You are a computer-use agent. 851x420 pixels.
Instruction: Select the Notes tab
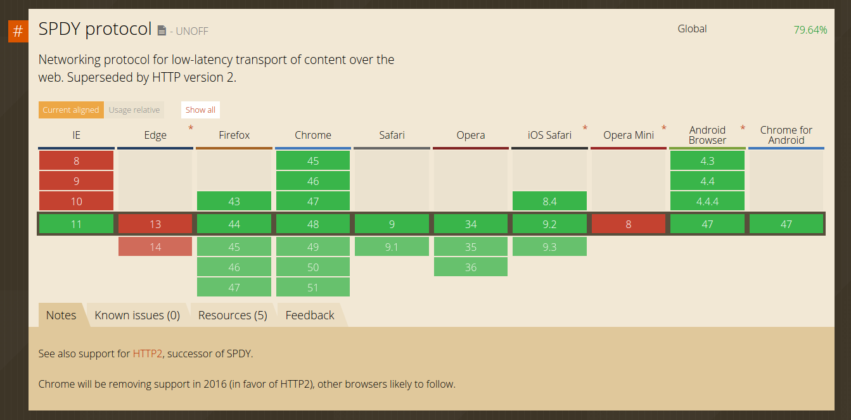coord(61,315)
